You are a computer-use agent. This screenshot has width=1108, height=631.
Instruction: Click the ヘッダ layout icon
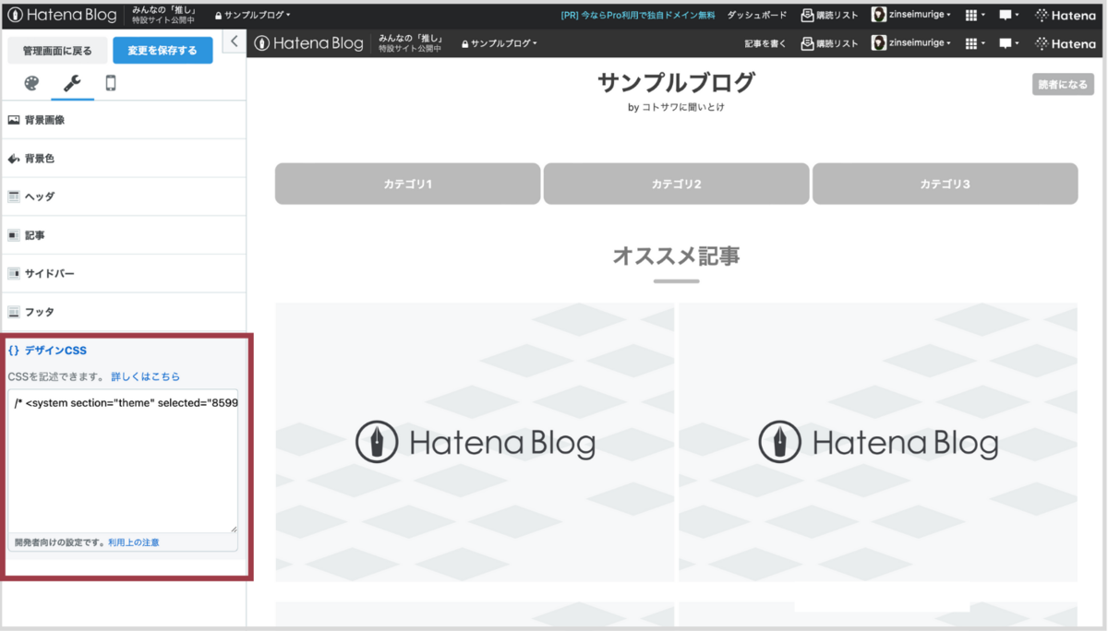[x=14, y=196]
